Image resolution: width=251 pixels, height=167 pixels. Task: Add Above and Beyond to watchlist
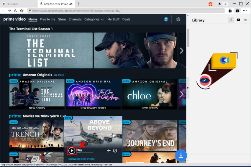[109, 150]
